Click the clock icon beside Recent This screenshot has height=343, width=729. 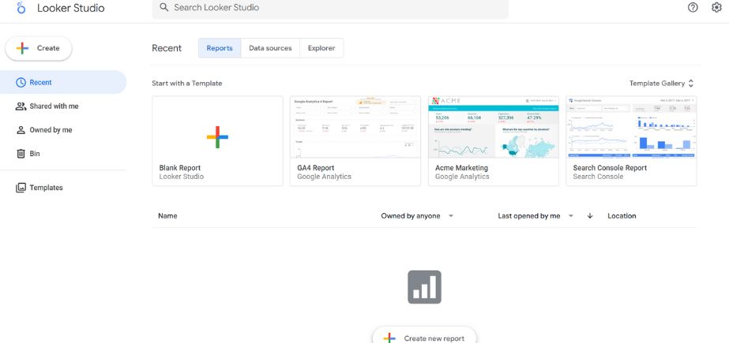coord(21,83)
